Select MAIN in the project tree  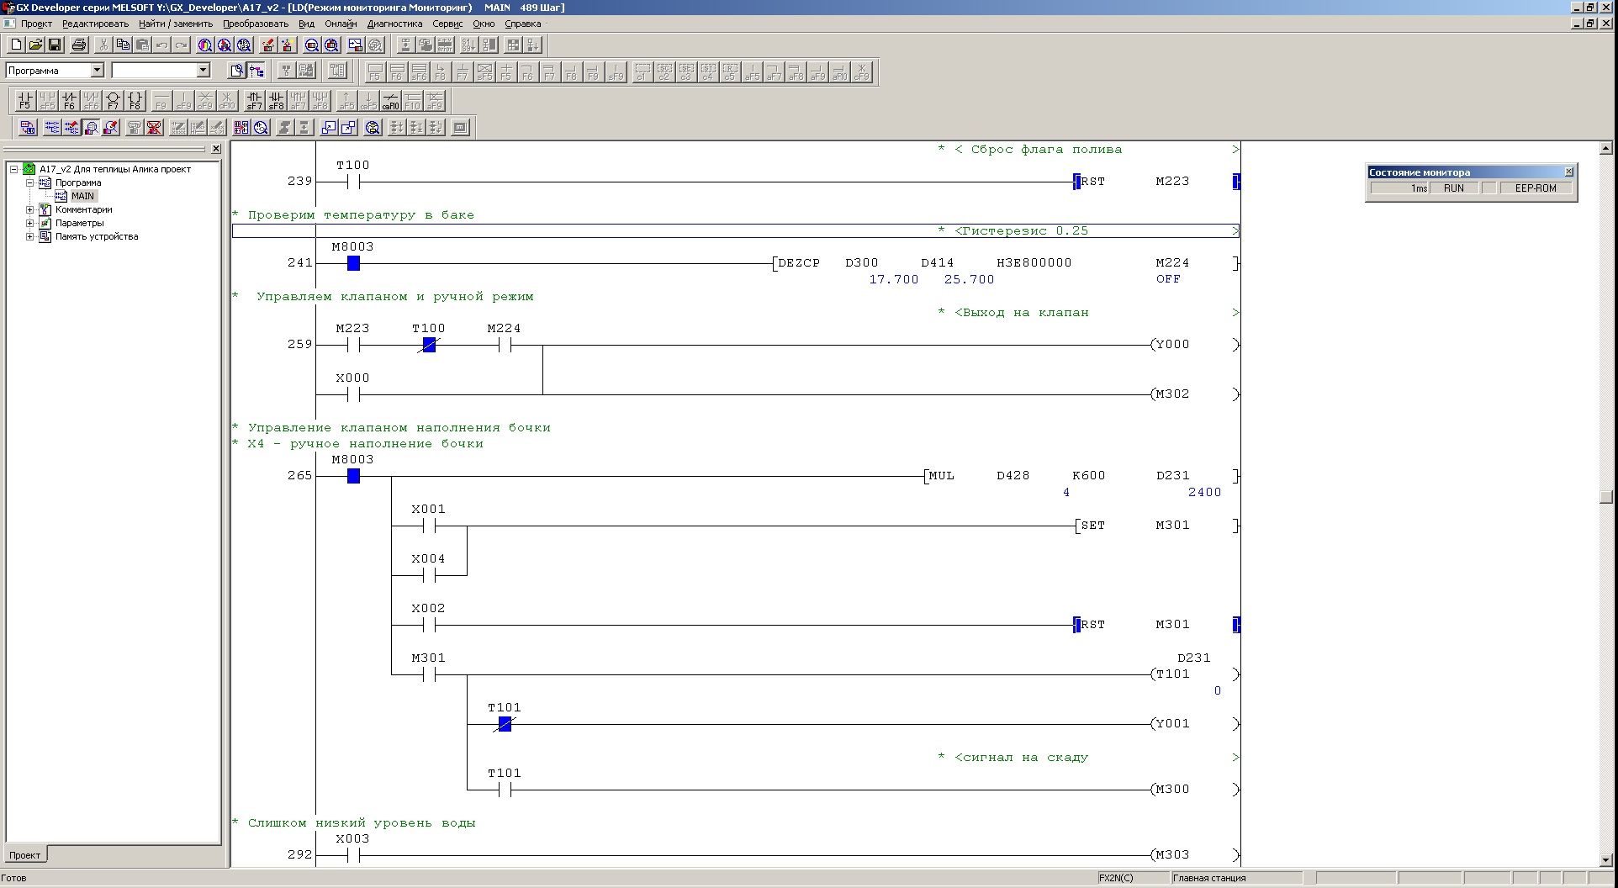pos(82,196)
